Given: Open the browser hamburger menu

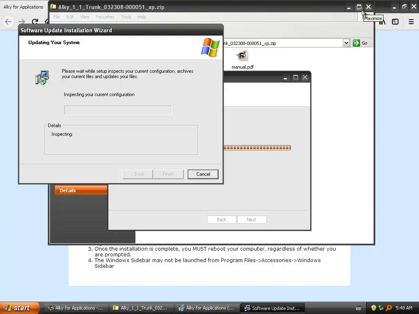Looking at the screenshot, I should pyautogui.click(x=411, y=22).
